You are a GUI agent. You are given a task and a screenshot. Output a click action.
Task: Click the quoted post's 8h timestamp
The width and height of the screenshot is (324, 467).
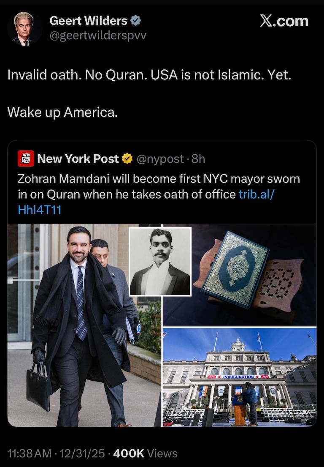click(198, 159)
